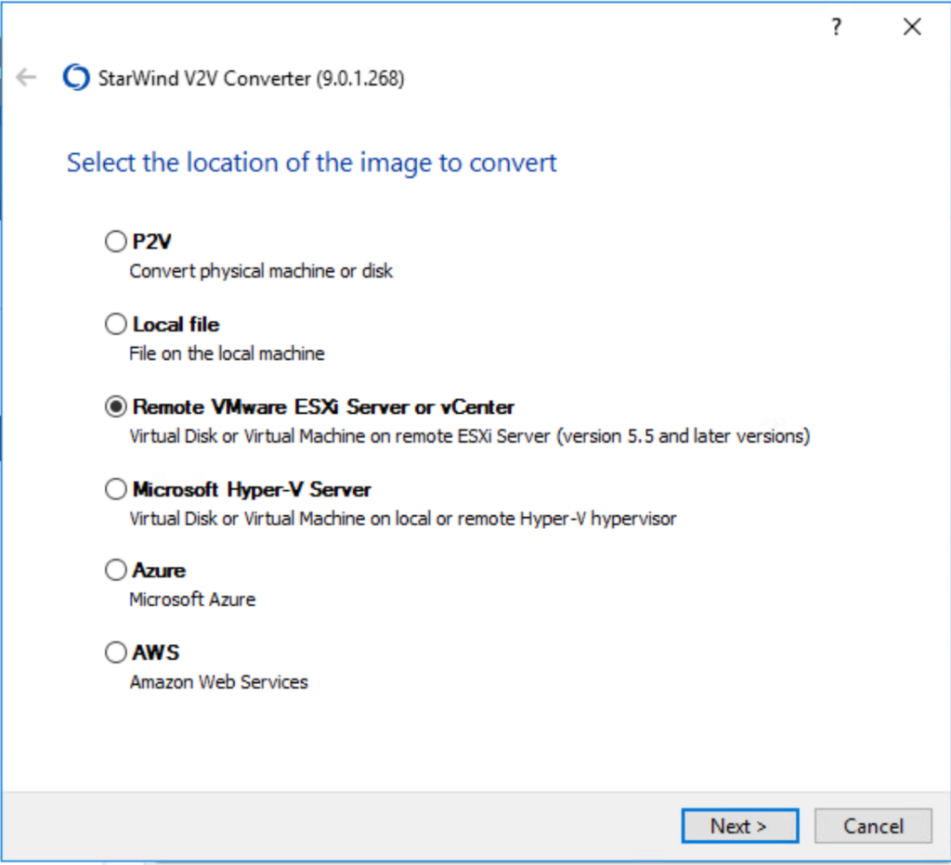Screen dimensions: 951x865
Task: Click the 'Microsoft Azure' description text
Action: pyautogui.click(x=192, y=600)
